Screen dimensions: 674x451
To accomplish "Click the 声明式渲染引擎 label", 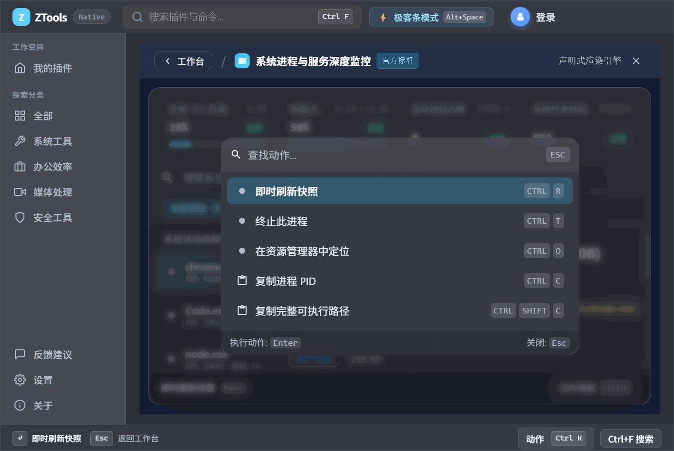I will pos(590,61).
